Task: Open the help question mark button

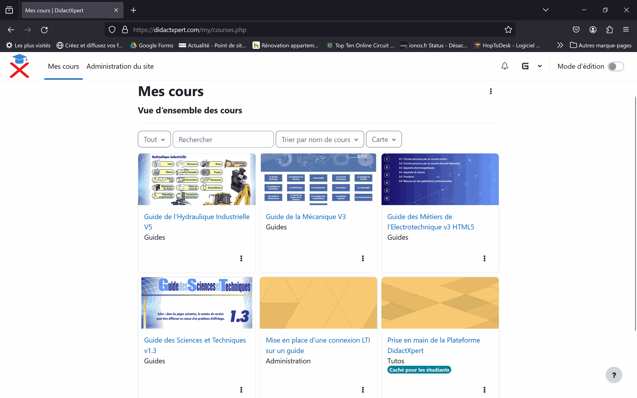Action: 613,375
